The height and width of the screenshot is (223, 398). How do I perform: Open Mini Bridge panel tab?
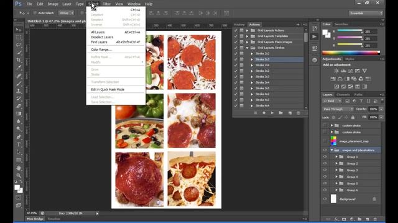coord(35,219)
